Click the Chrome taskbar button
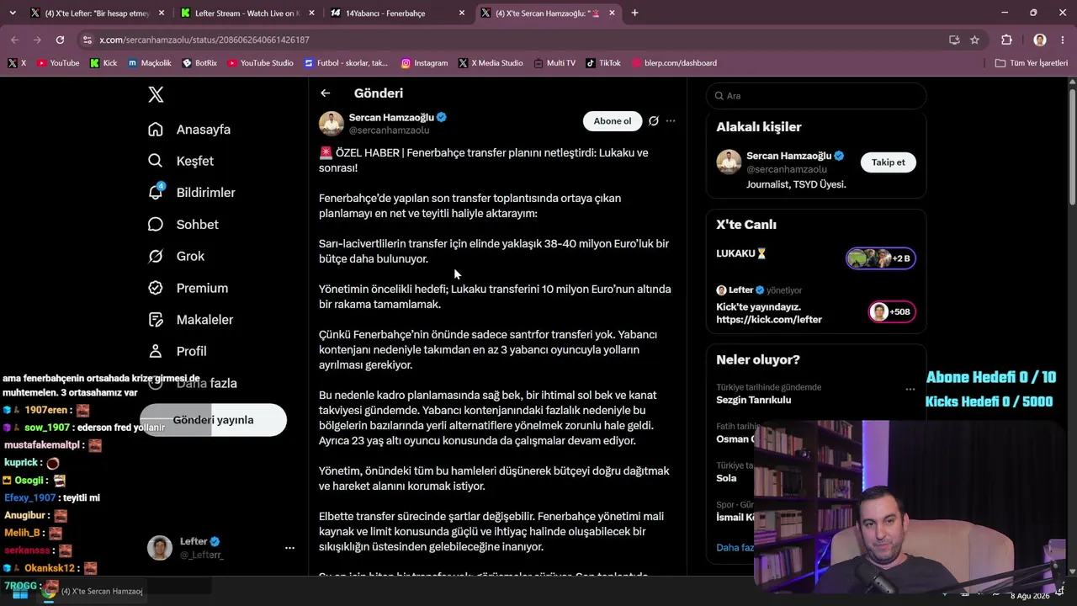The image size is (1077, 606). click(93, 591)
